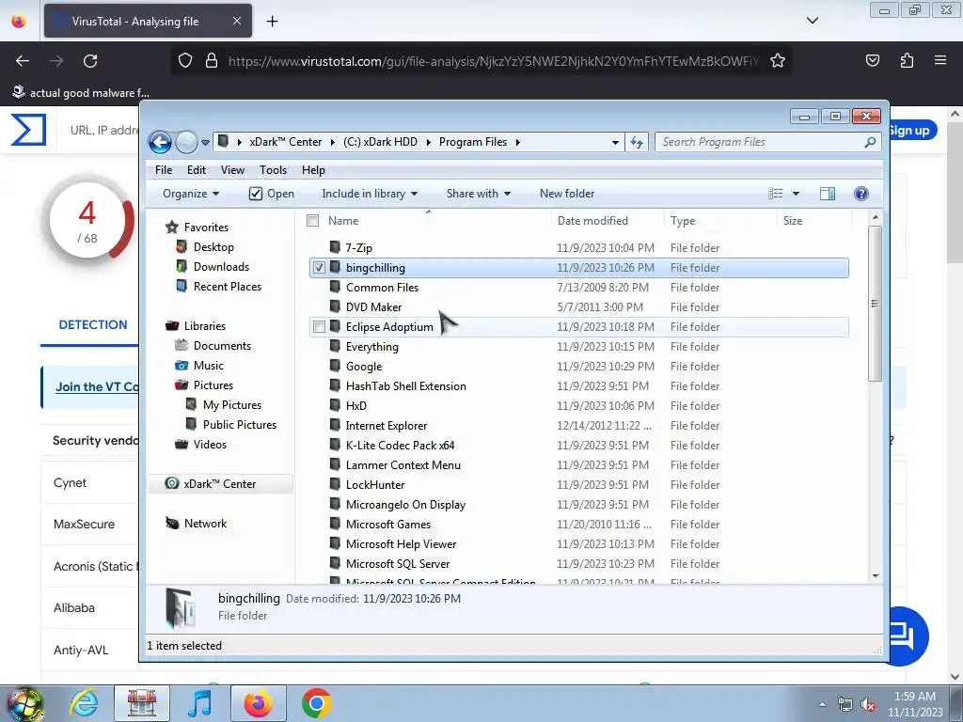Open recent pages dropdown beside Forward button
963x722 pixels.
205,143
